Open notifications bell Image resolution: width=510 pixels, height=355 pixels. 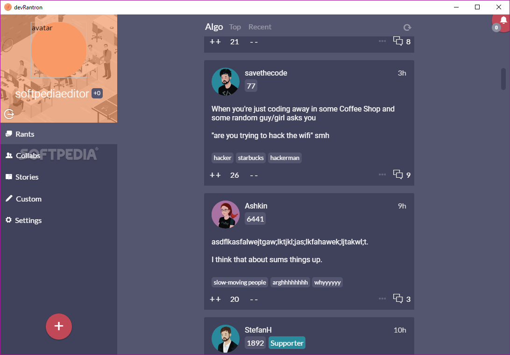point(503,21)
